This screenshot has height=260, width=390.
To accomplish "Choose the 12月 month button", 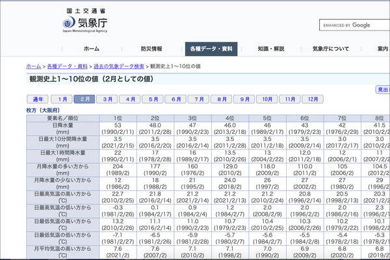I will (313, 99).
